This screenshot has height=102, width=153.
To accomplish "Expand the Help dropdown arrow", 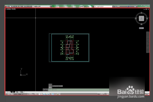I will pyautogui.click(x=137, y=7).
